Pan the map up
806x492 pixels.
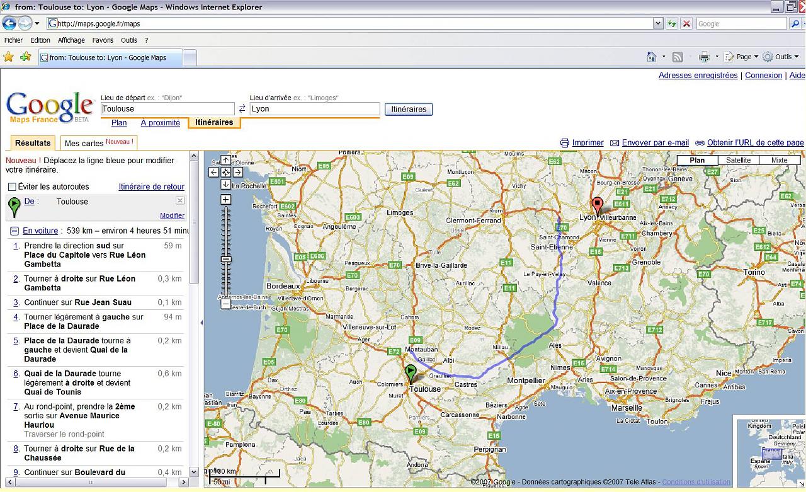(225, 160)
